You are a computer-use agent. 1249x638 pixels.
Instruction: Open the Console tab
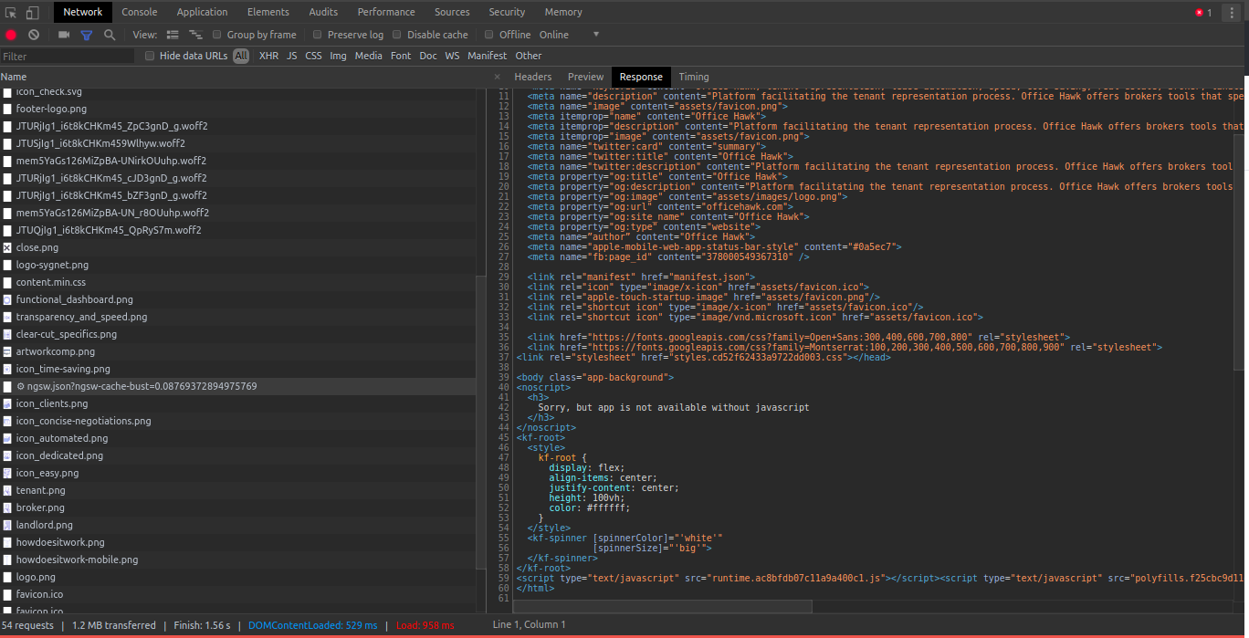pyautogui.click(x=140, y=12)
